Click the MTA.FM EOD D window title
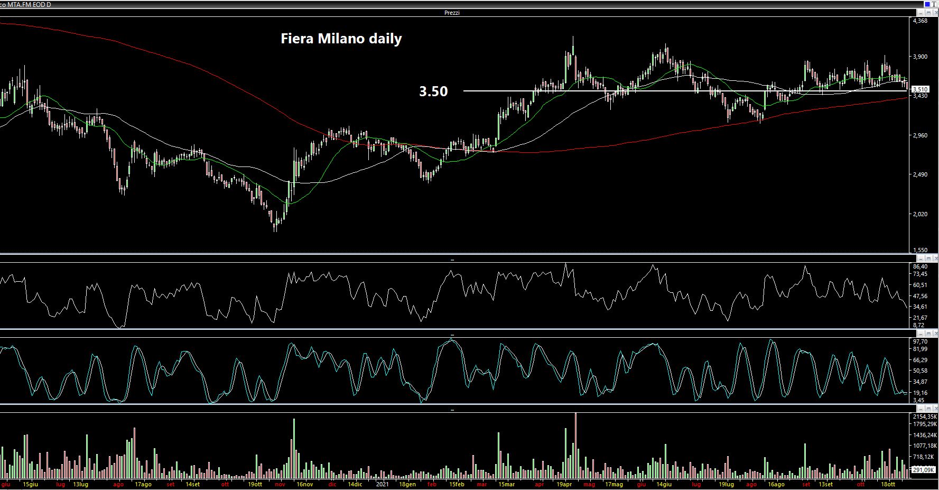The width and height of the screenshot is (939, 490). tap(29, 4)
